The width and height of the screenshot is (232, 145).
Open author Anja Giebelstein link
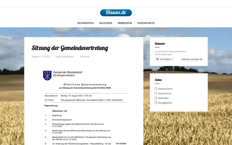65,56
